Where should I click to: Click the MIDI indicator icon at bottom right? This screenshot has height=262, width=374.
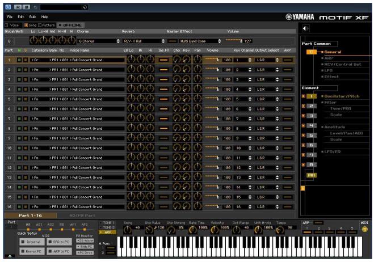(x=364, y=229)
